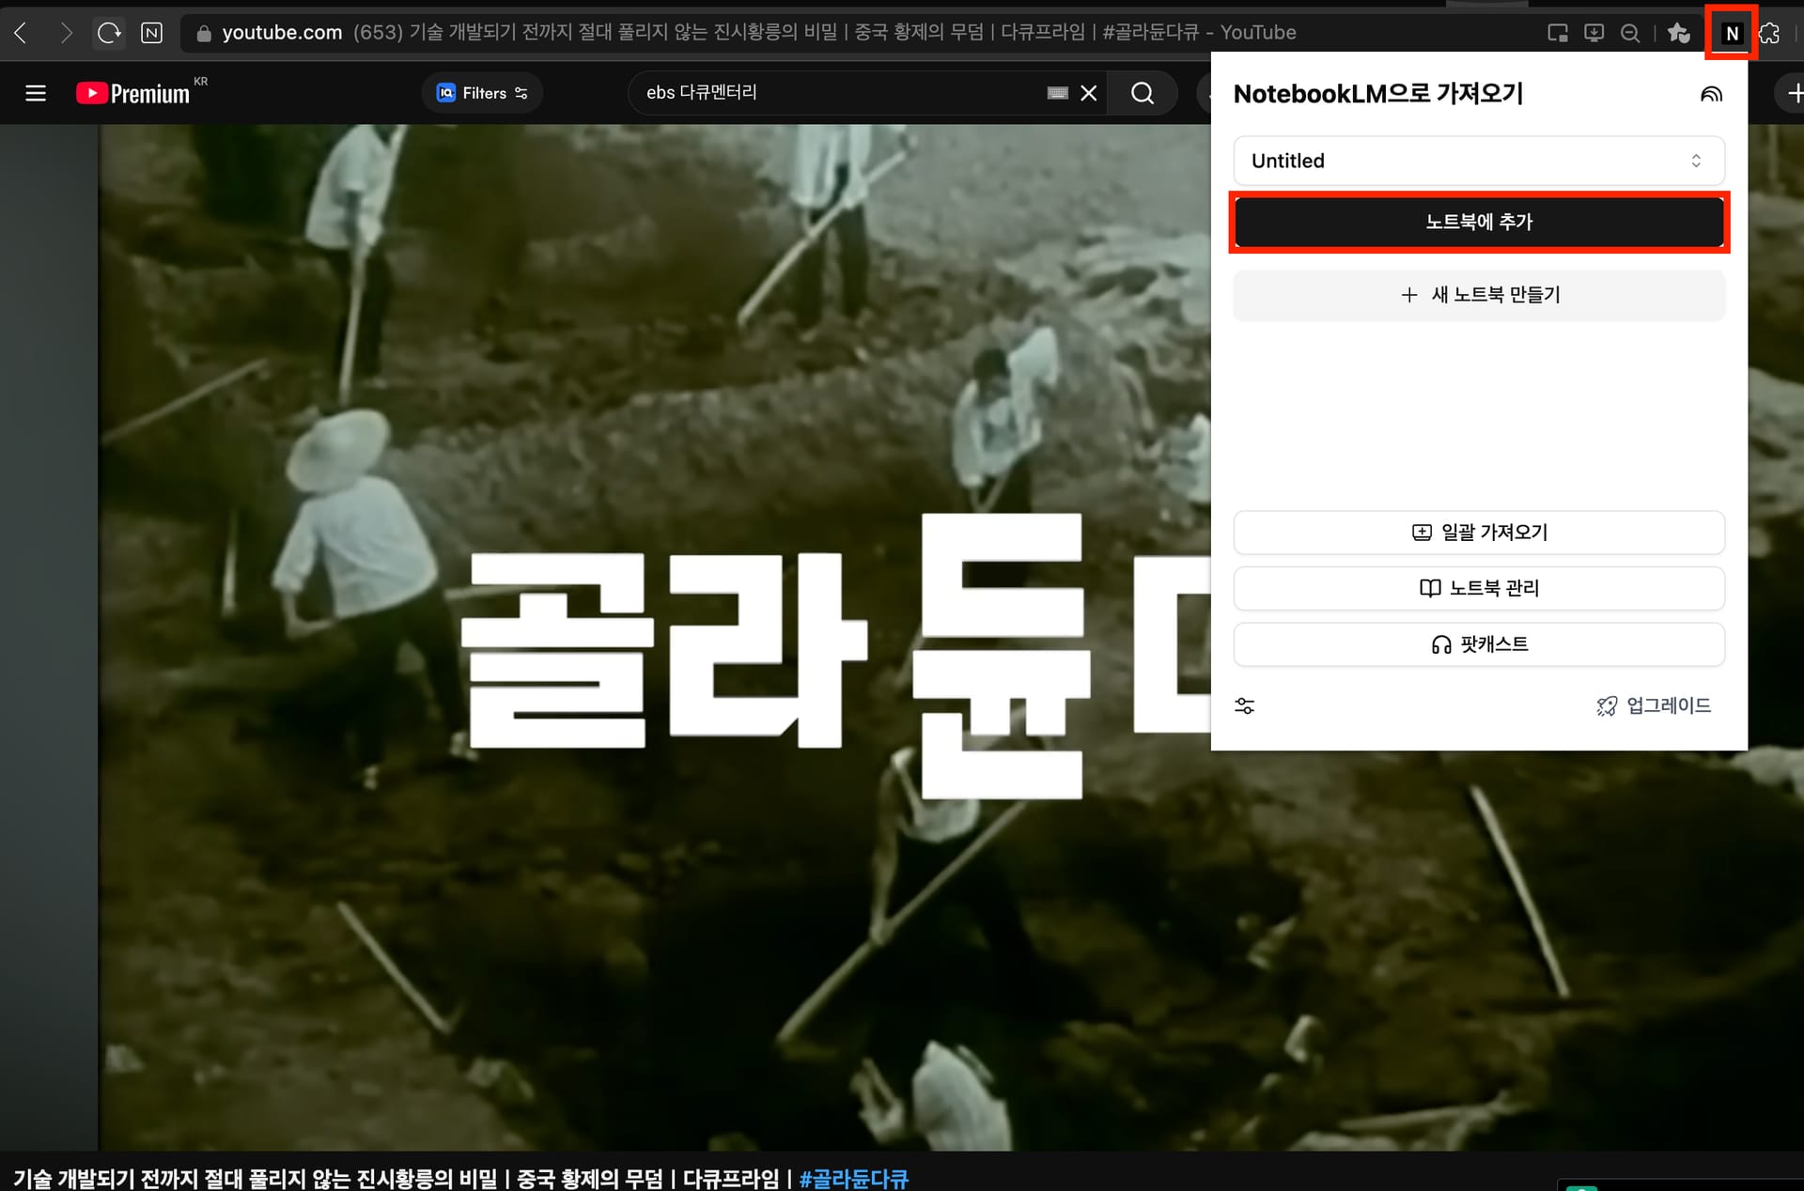
Task: Expand the Untitled notebook dropdown
Action: pos(1478,161)
